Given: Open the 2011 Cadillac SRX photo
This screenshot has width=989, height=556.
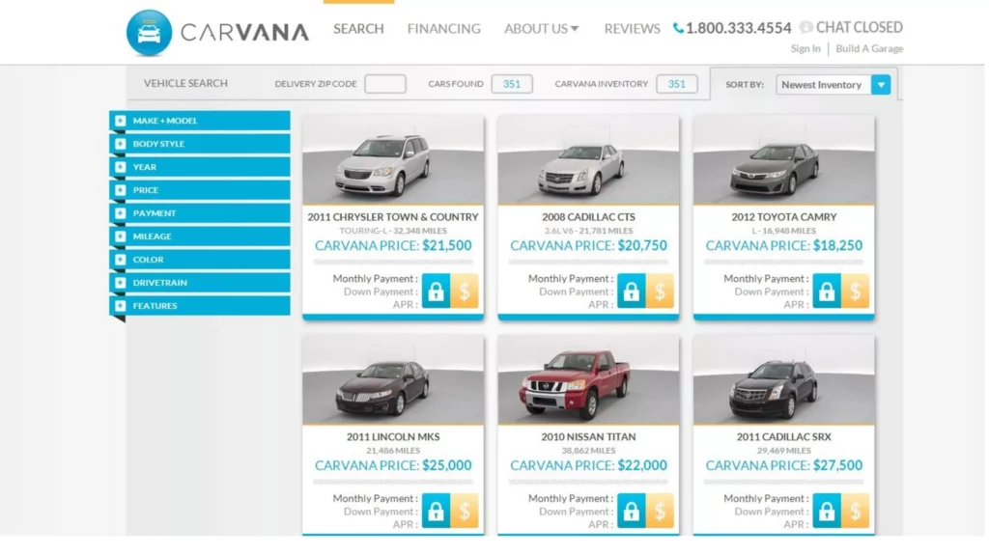Looking at the screenshot, I should point(784,380).
